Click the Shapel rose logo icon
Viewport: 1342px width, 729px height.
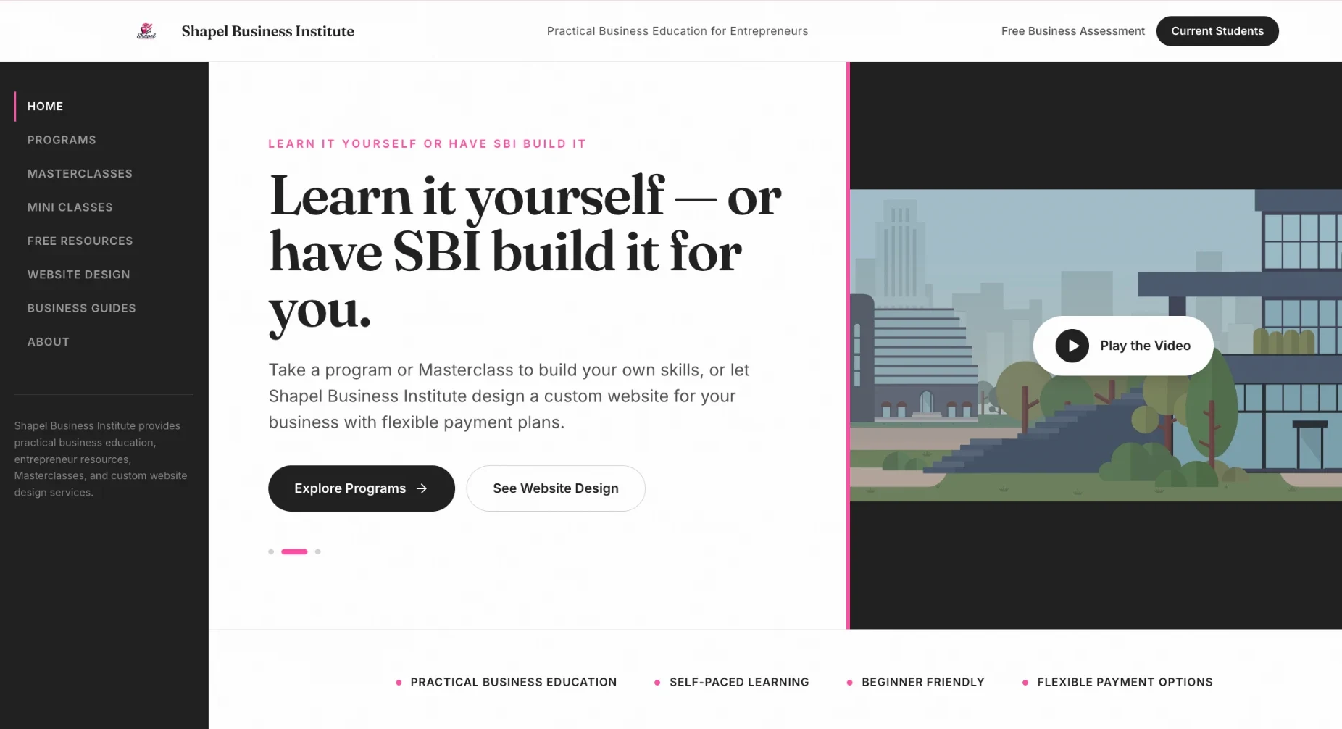(x=146, y=30)
